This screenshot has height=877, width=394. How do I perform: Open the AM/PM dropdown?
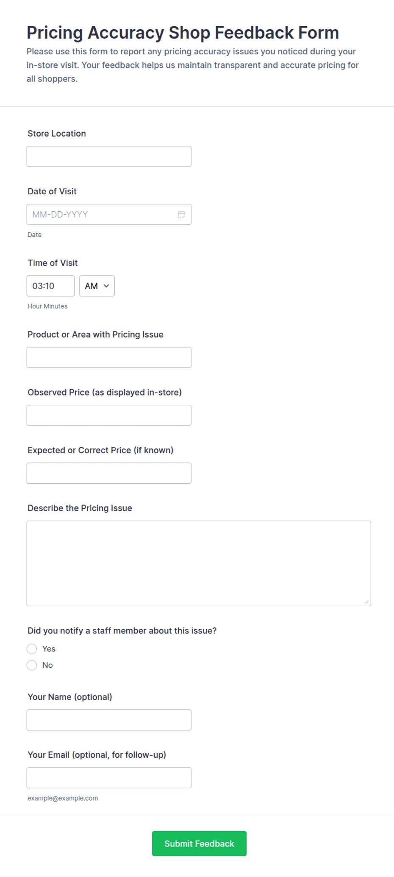pyautogui.click(x=97, y=286)
